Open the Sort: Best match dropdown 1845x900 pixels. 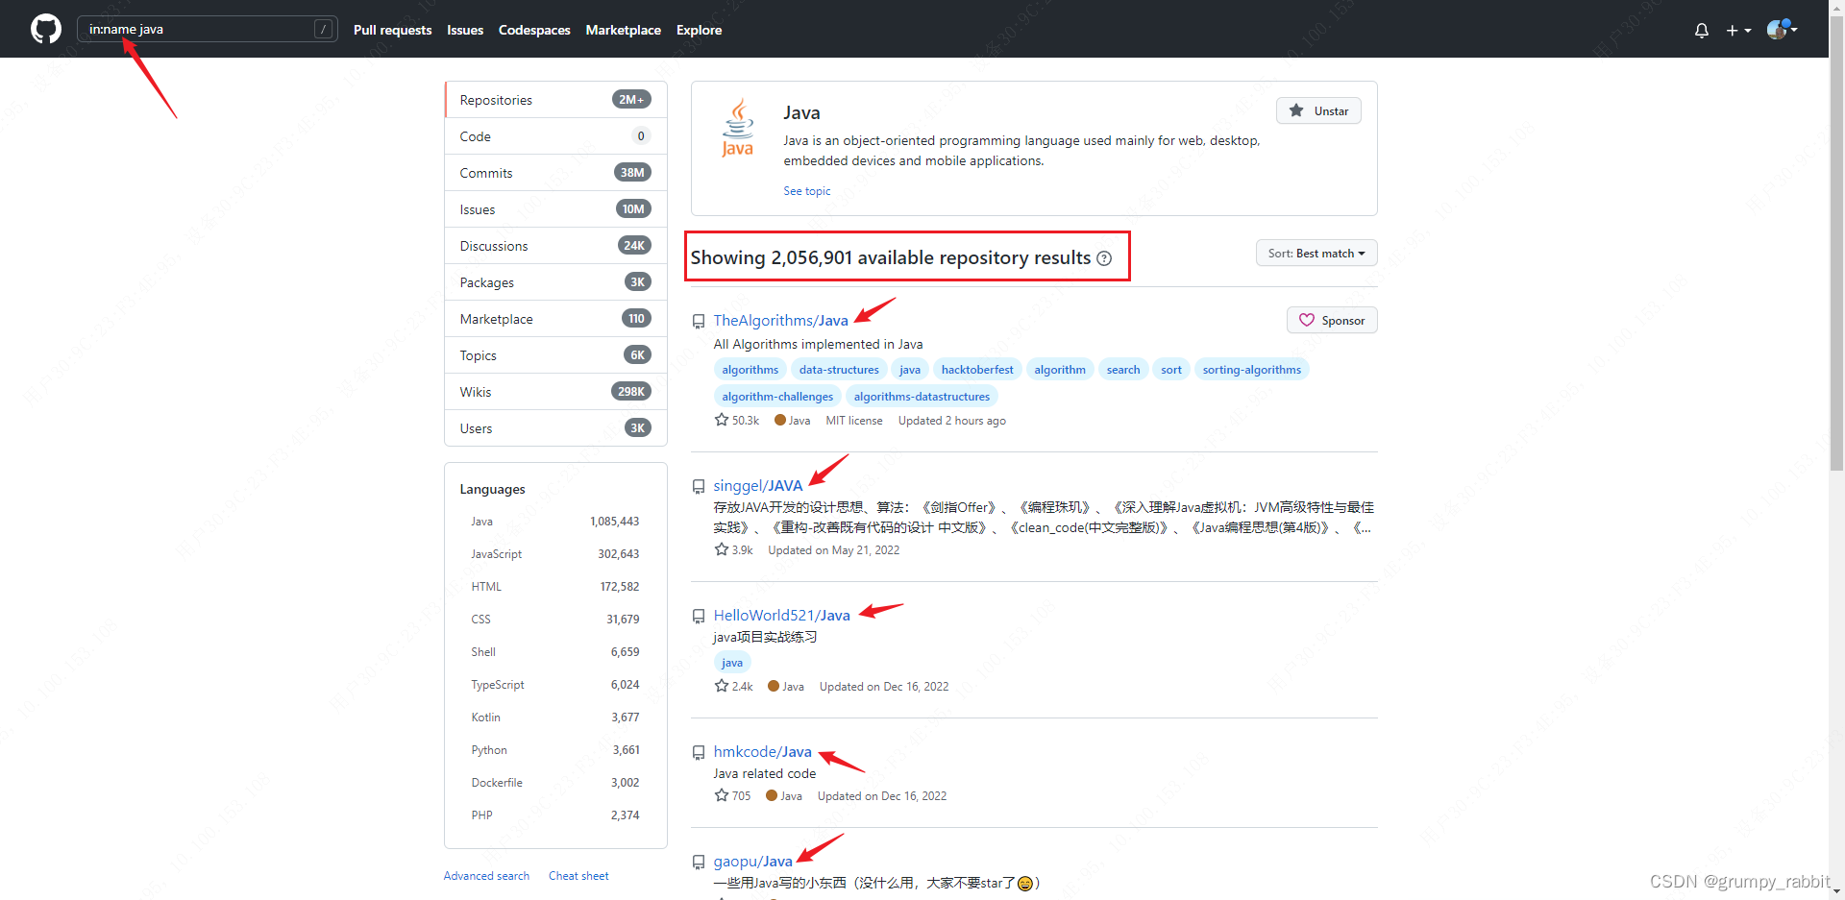1316,254
